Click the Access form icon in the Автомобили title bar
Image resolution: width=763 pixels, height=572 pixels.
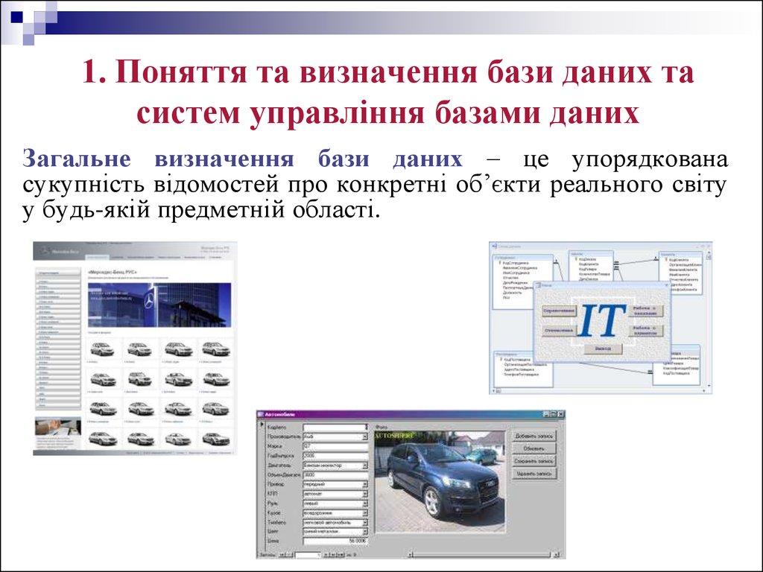[x=262, y=414]
